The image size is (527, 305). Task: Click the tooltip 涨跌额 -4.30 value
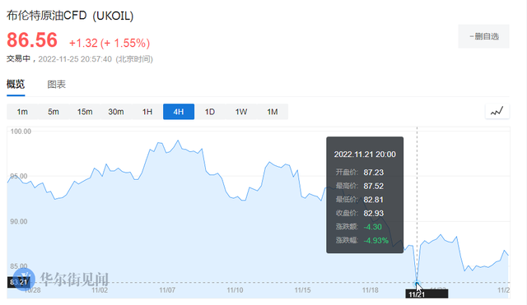point(373,227)
